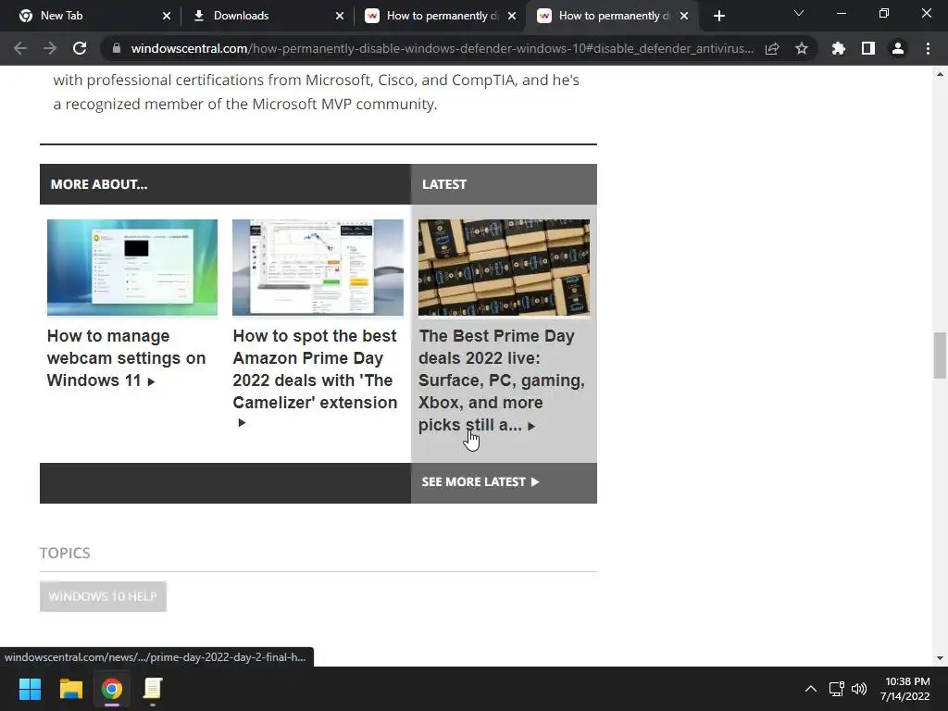Open the Windows Start menu
This screenshot has width=948, height=711.
30,689
